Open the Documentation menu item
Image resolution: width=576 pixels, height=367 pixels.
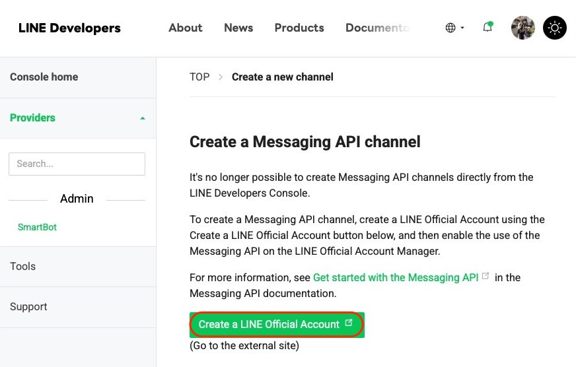(378, 28)
